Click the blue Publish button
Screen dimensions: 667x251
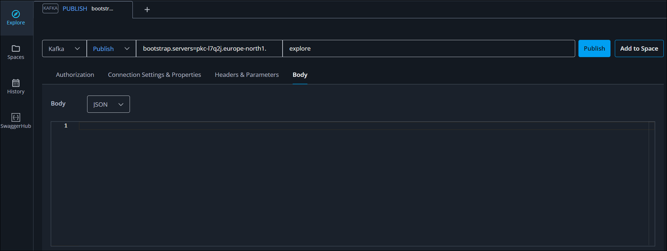click(594, 48)
